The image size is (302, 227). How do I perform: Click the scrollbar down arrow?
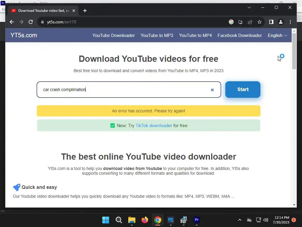point(294,205)
